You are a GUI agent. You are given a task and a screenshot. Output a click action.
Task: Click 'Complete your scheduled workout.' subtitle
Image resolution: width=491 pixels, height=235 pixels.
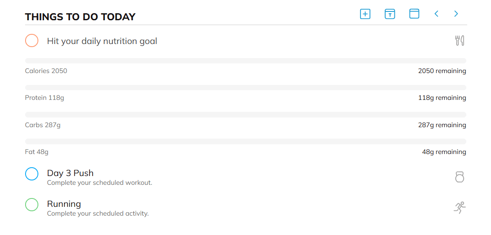click(x=100, y=183)
